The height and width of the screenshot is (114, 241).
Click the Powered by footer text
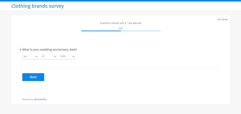[28, 100]
